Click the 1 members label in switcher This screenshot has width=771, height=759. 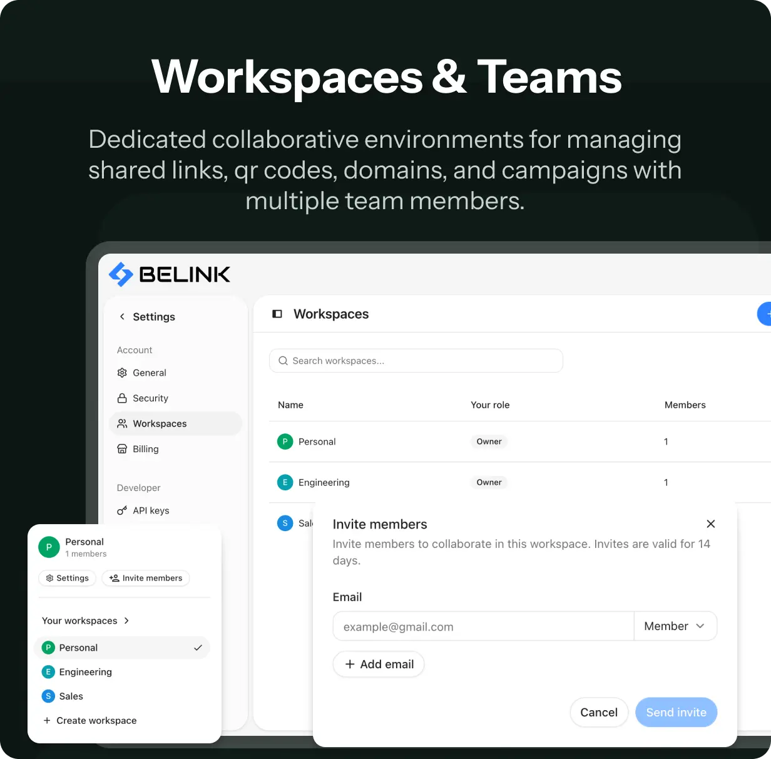[x=86, y=554]
